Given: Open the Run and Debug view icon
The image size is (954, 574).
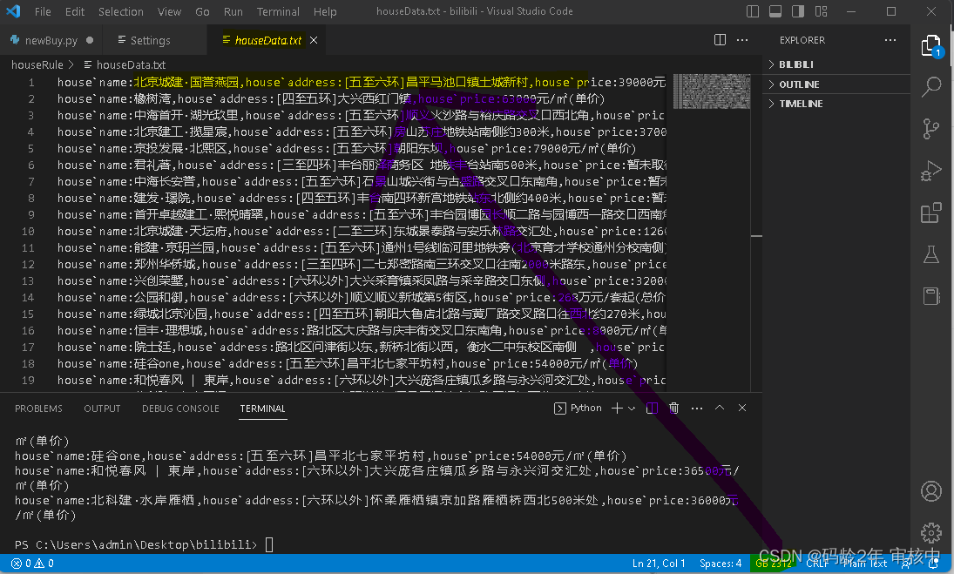Looking at the screenshot, I should click(930, 171).
